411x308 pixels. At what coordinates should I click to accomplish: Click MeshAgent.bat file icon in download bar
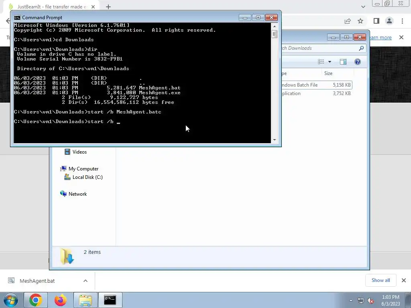point(11,280)
